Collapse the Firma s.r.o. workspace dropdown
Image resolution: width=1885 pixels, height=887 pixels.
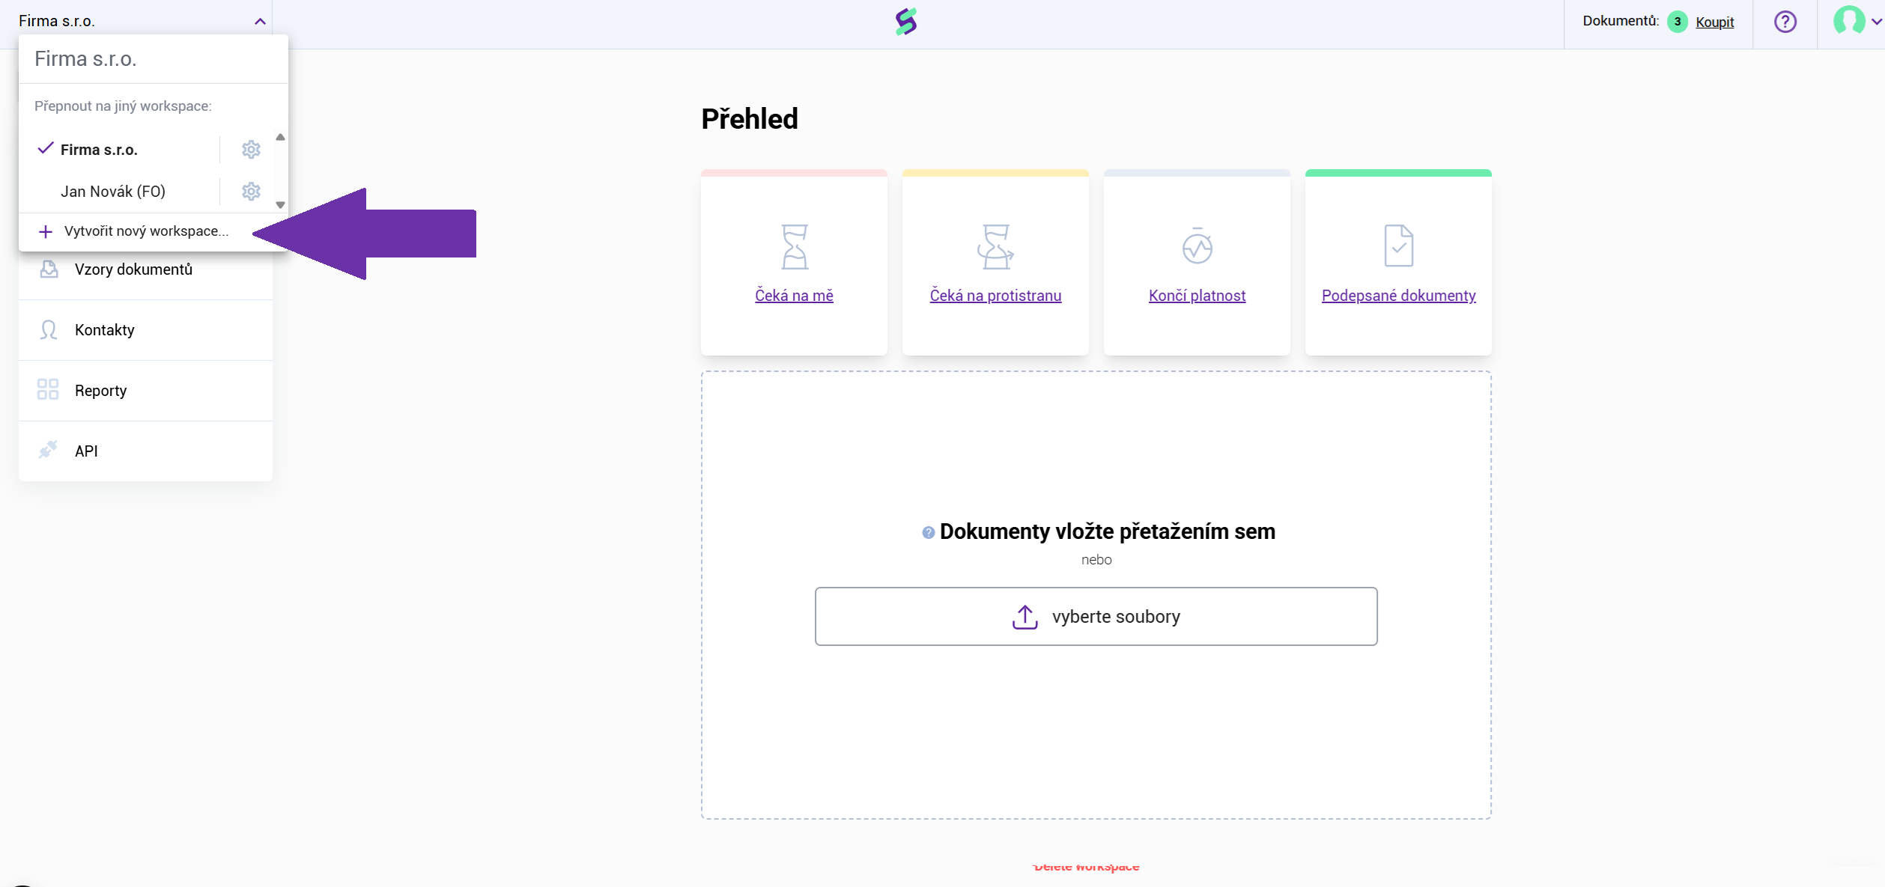click(x=260, y=22)
